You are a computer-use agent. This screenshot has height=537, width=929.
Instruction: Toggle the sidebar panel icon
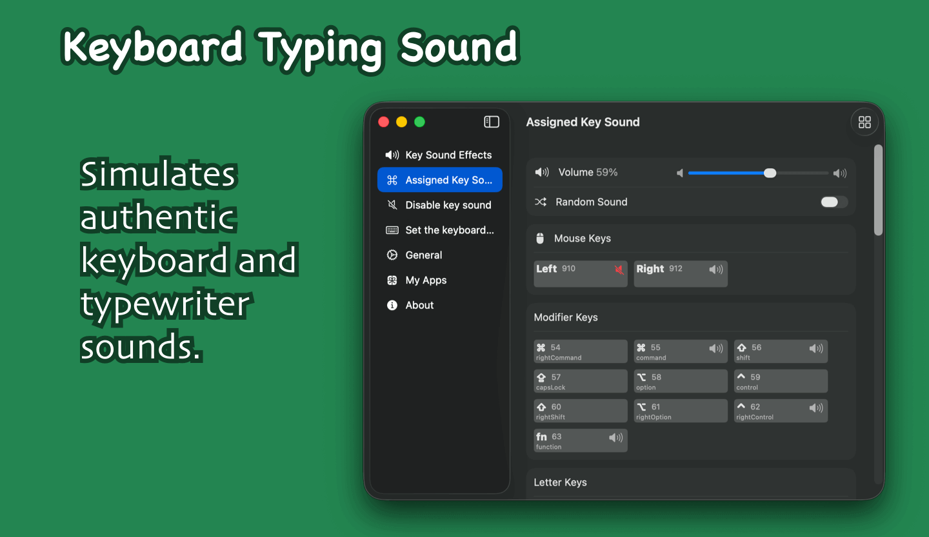492,122
